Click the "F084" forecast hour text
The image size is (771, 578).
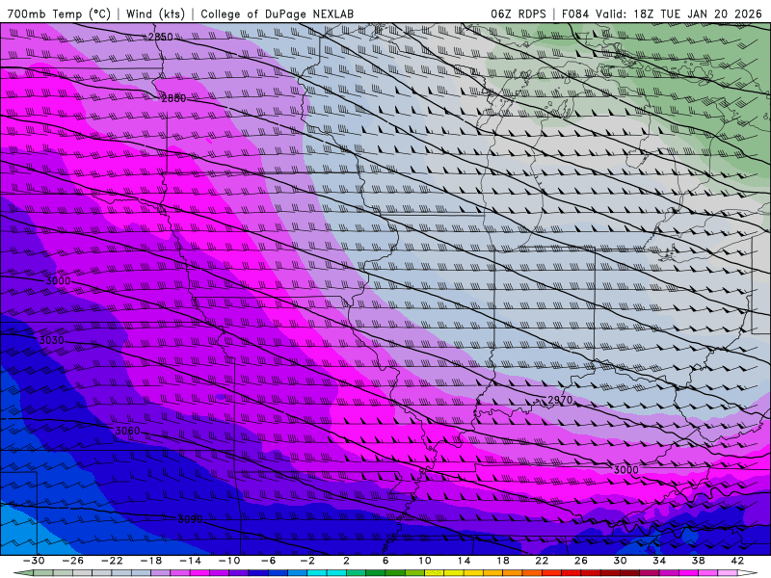(x=574, y=13)
